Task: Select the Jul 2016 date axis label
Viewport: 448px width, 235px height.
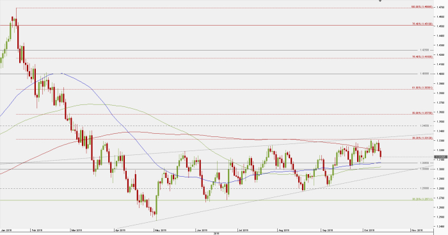Action: tap(244, 230)
